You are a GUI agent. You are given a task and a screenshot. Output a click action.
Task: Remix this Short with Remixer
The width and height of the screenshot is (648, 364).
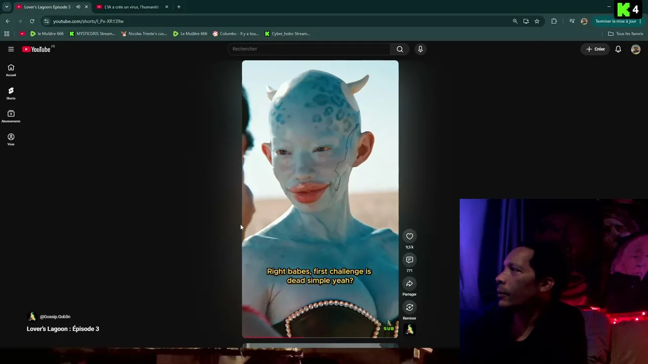tap(410, 307)
